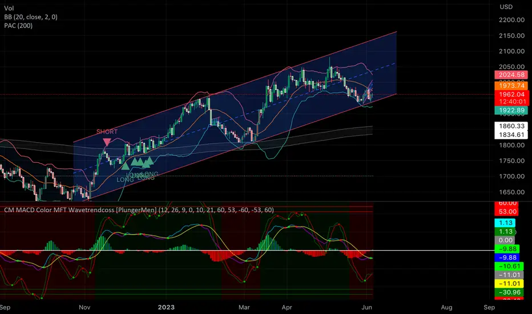Click the 1800.00 price axis label
Screen dimensions: 532x314
511,145
